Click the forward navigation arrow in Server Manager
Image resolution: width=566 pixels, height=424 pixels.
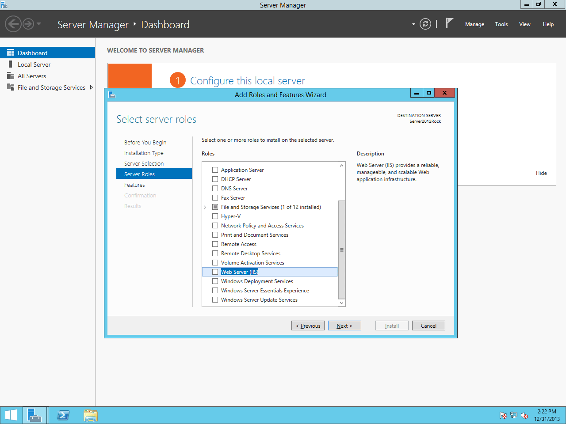[28, 24]
